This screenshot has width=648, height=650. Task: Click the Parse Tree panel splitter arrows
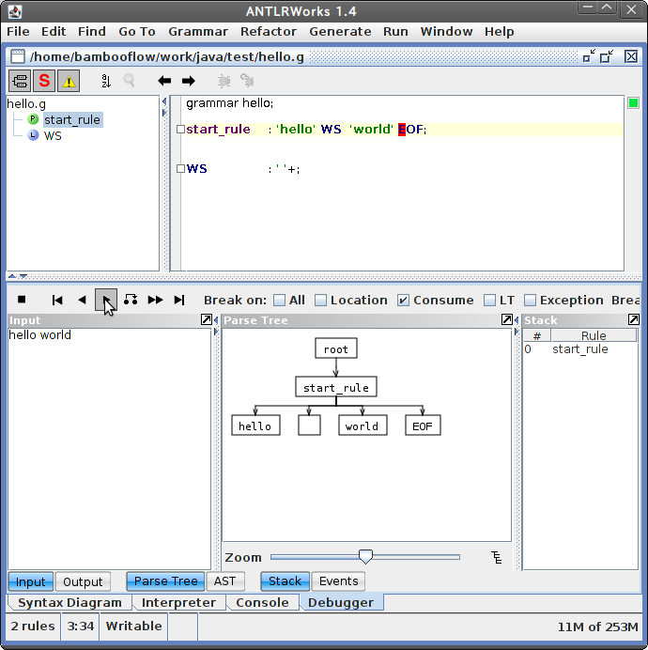pos(517,326)
